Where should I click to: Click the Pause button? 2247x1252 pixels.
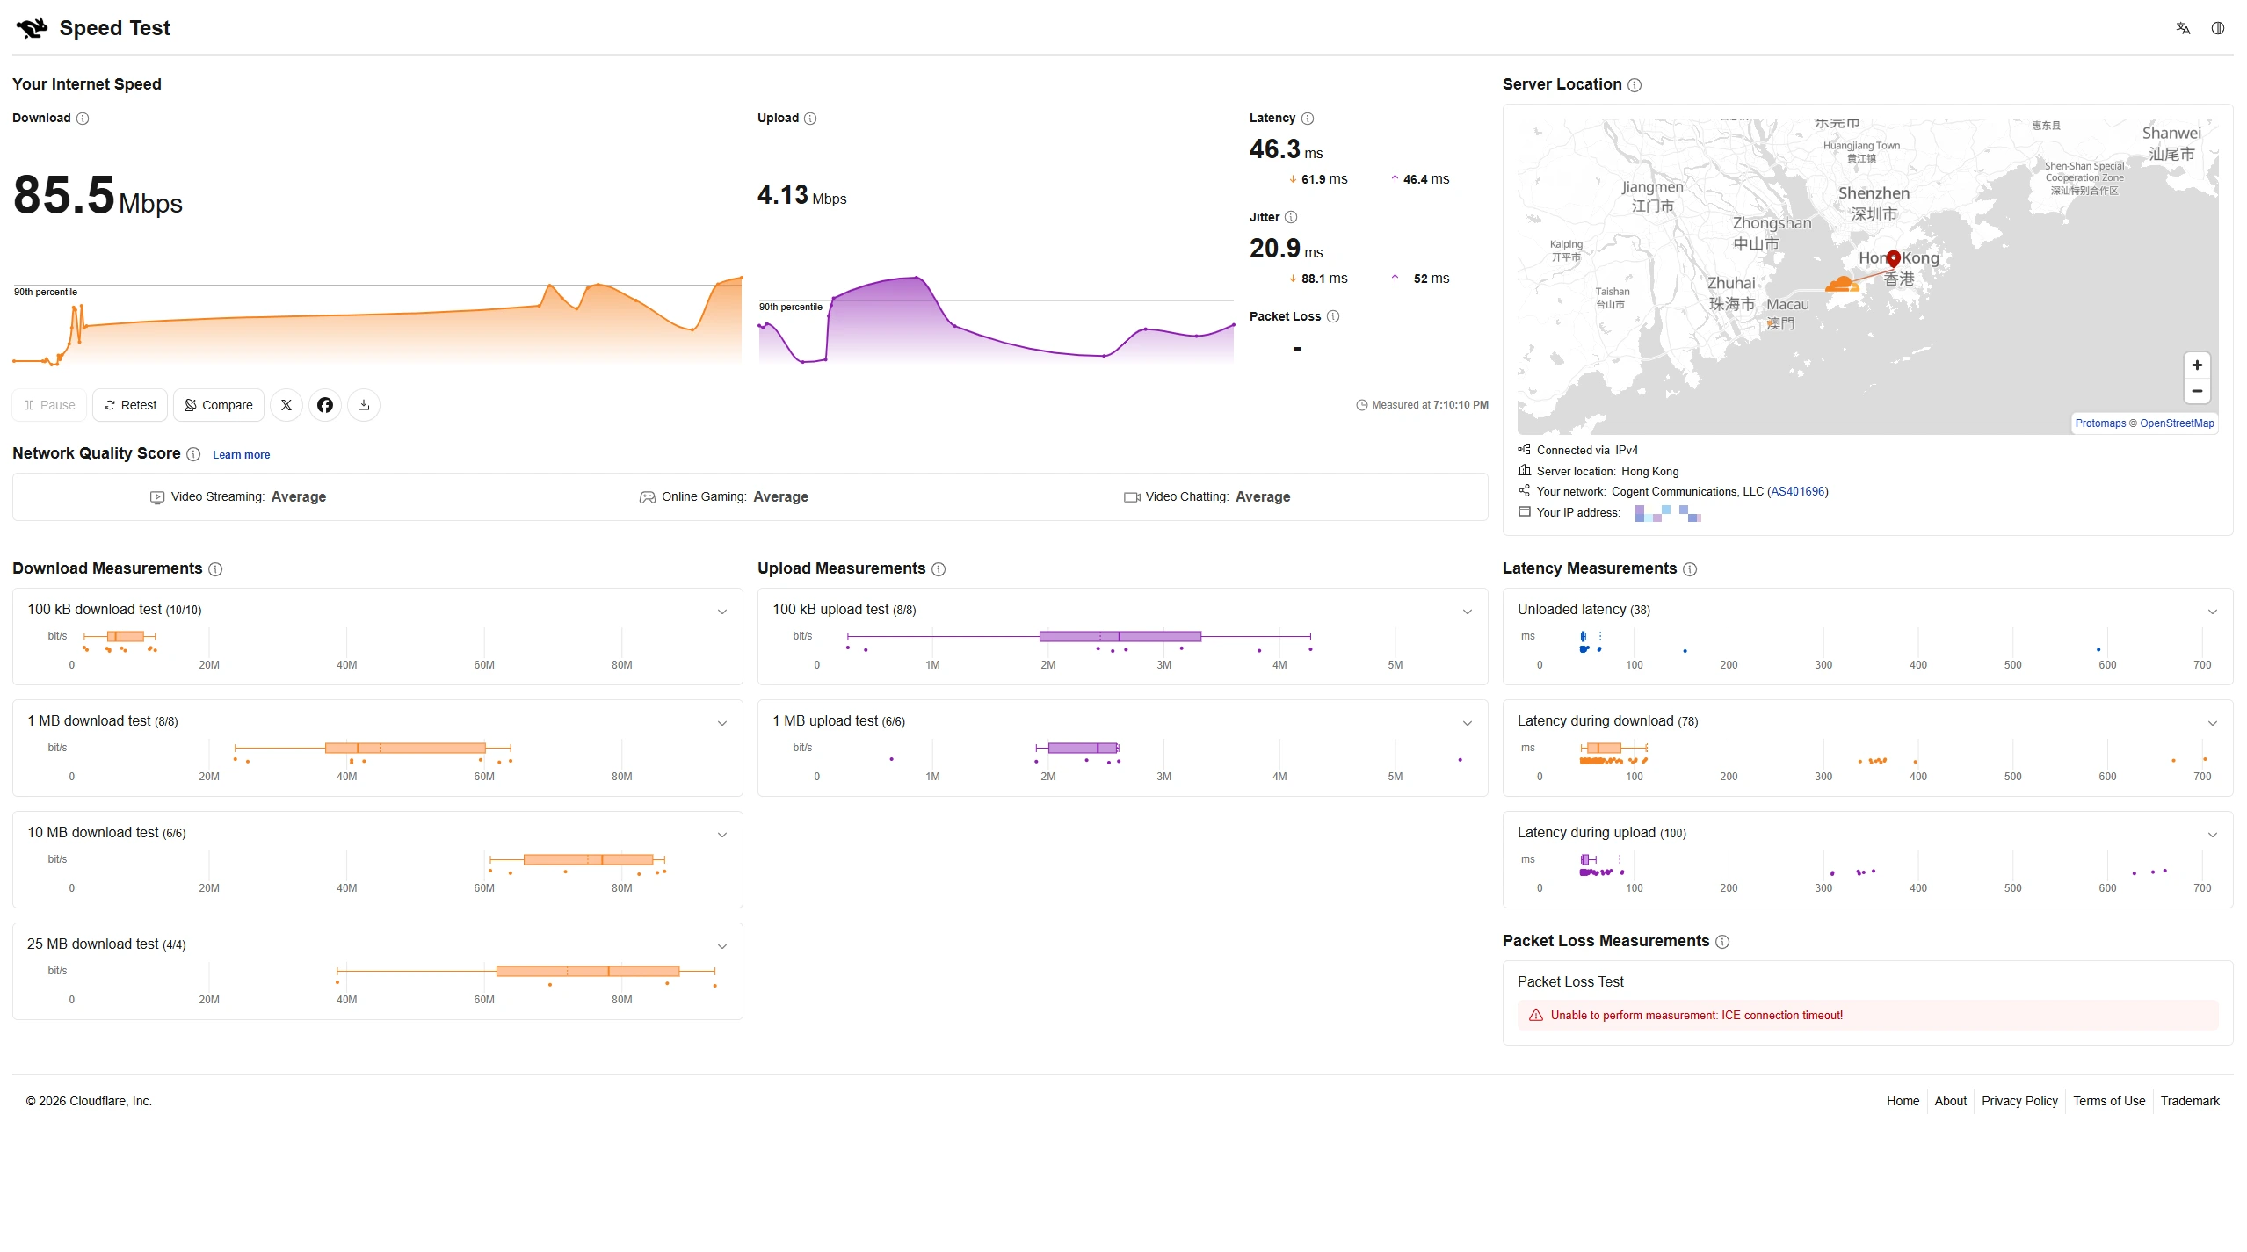pyautogui.click(x=50, y=405)
